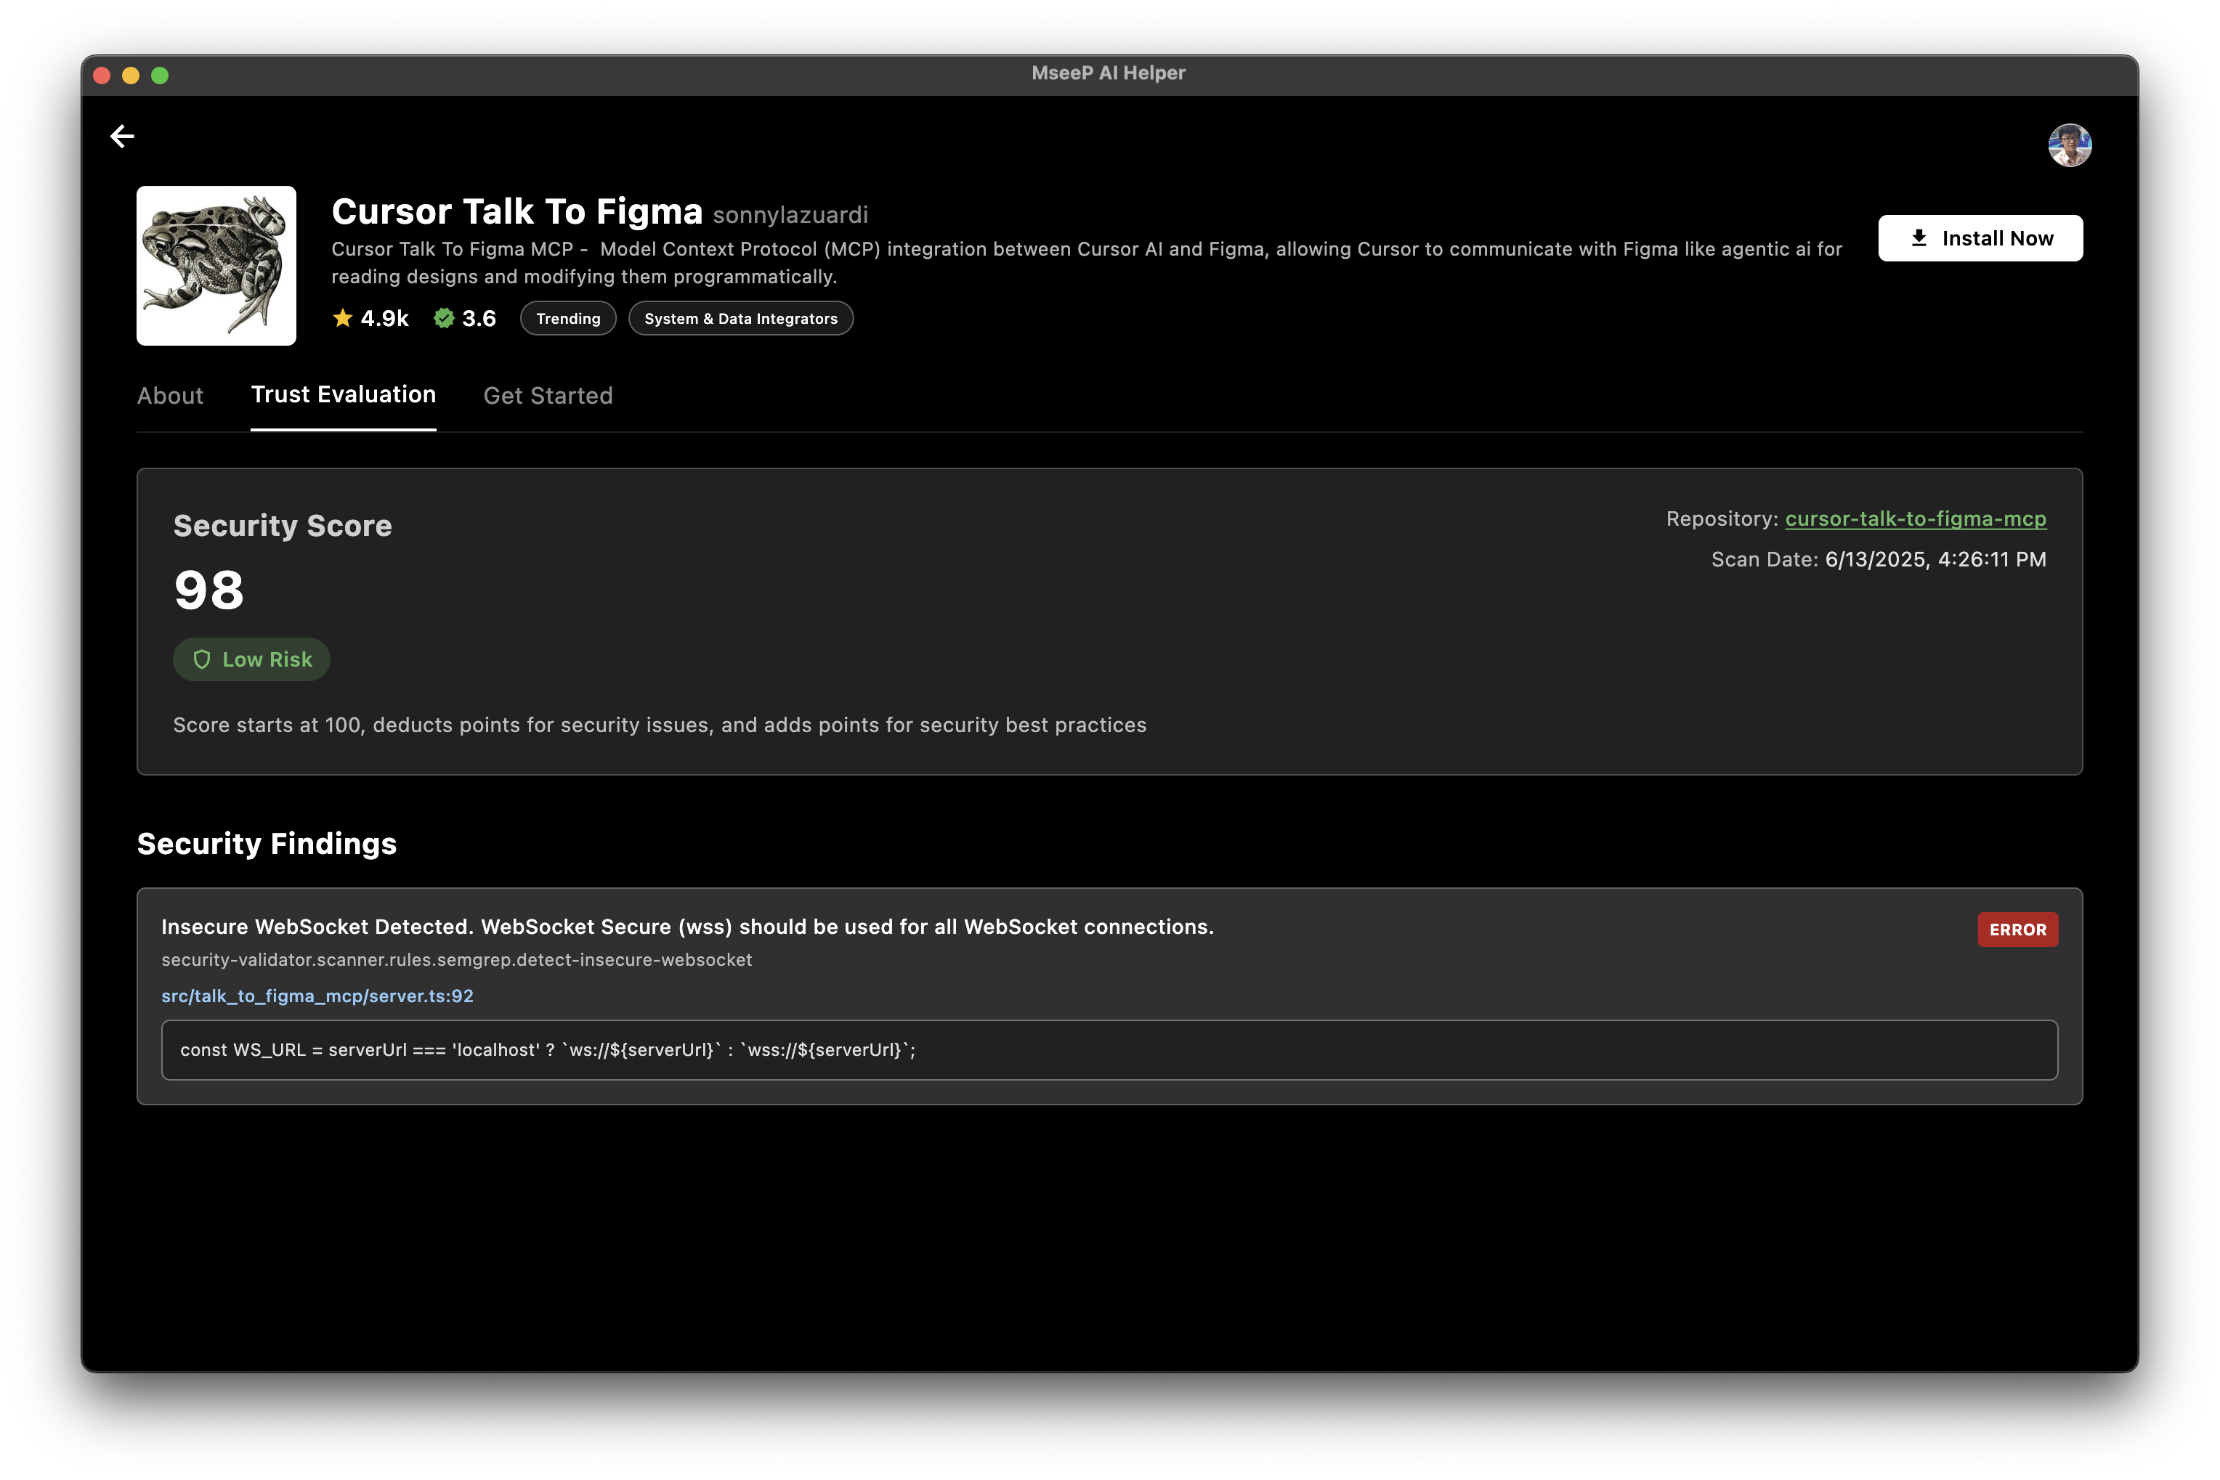Click the back arrow icon
This screenshot has width=2220, height=1480.
click(x=122, y=136)
